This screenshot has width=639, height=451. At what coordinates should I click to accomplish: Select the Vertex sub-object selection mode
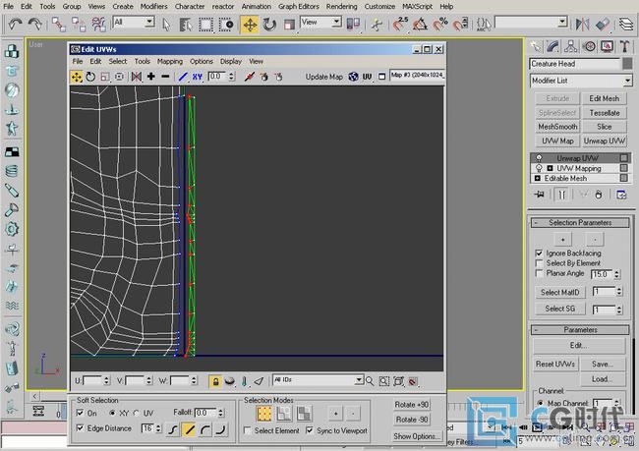(264, 414)
